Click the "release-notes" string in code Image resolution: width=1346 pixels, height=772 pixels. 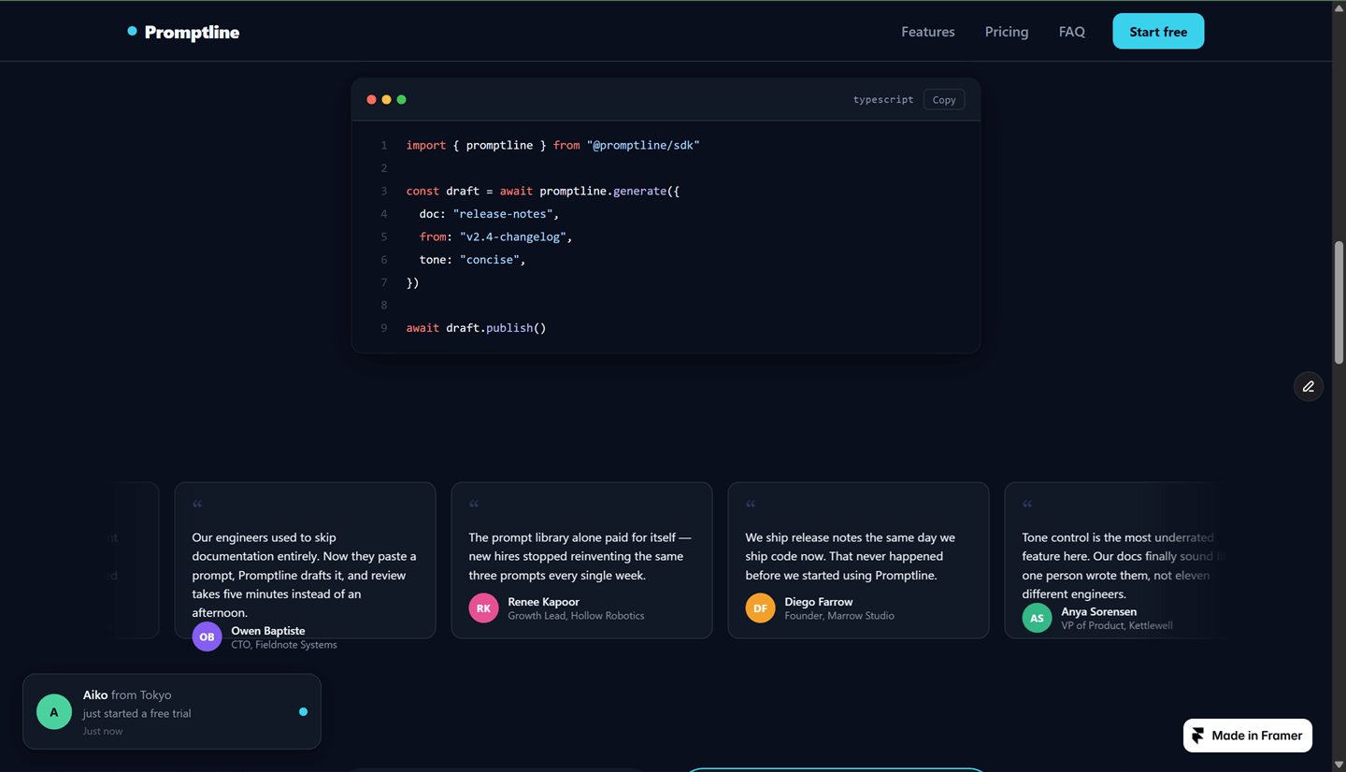(x=503, y=214)
